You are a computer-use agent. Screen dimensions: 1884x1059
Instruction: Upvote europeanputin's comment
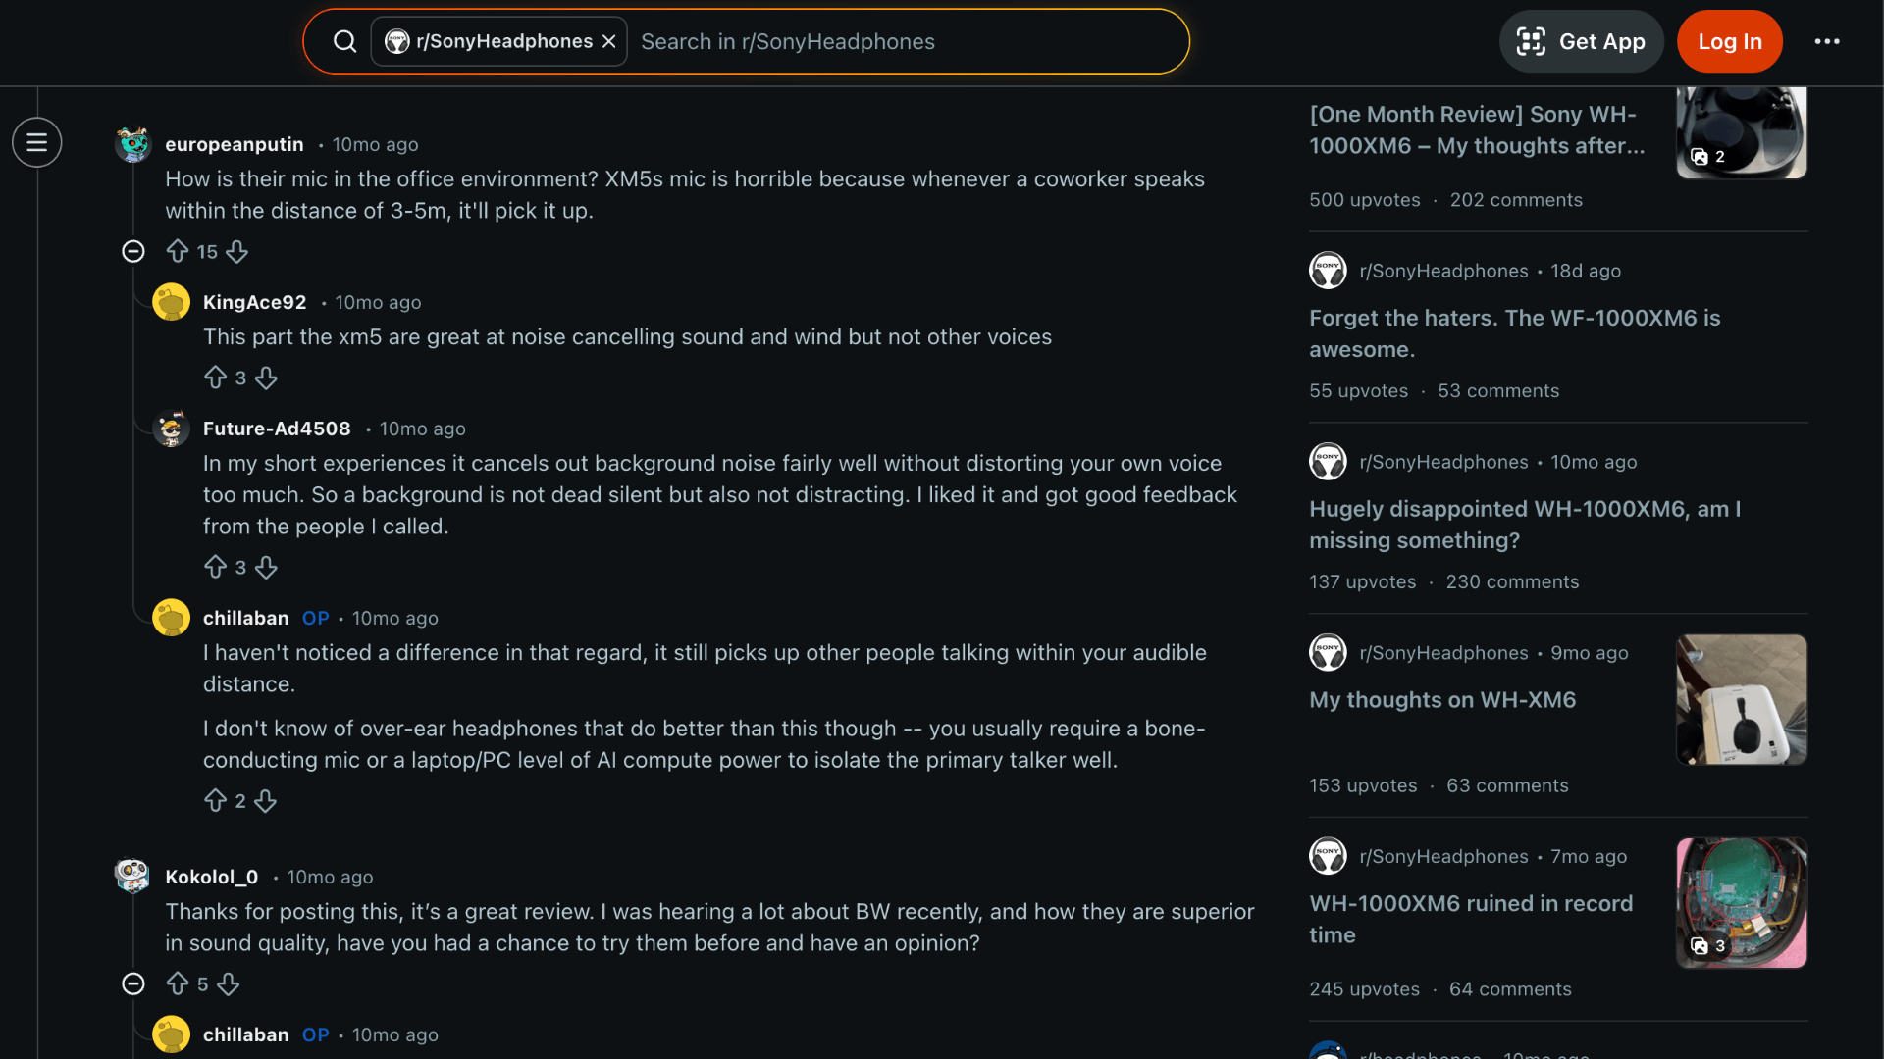pos(178,252)
